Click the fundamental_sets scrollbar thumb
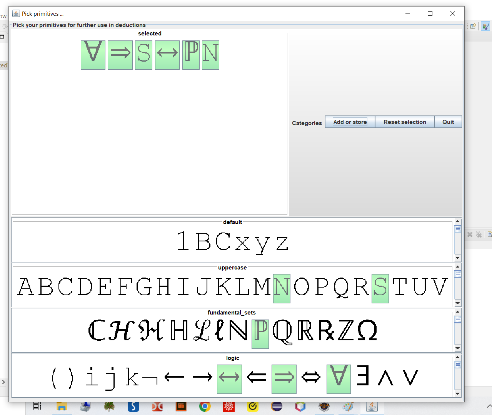 (x=458, y=319)
